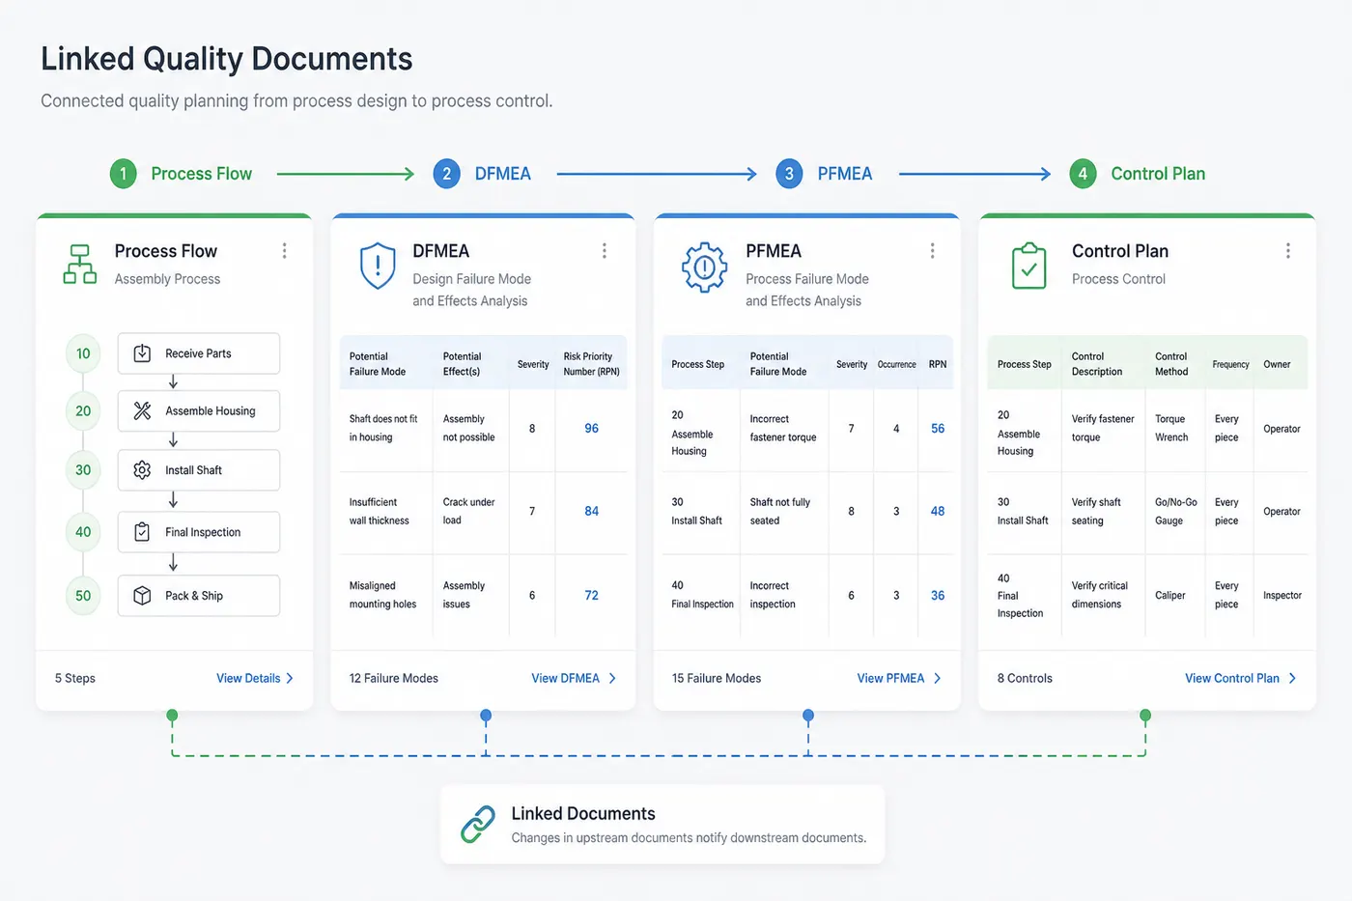
Task: Open the View Details link
Action: click(x=255, y=678)
